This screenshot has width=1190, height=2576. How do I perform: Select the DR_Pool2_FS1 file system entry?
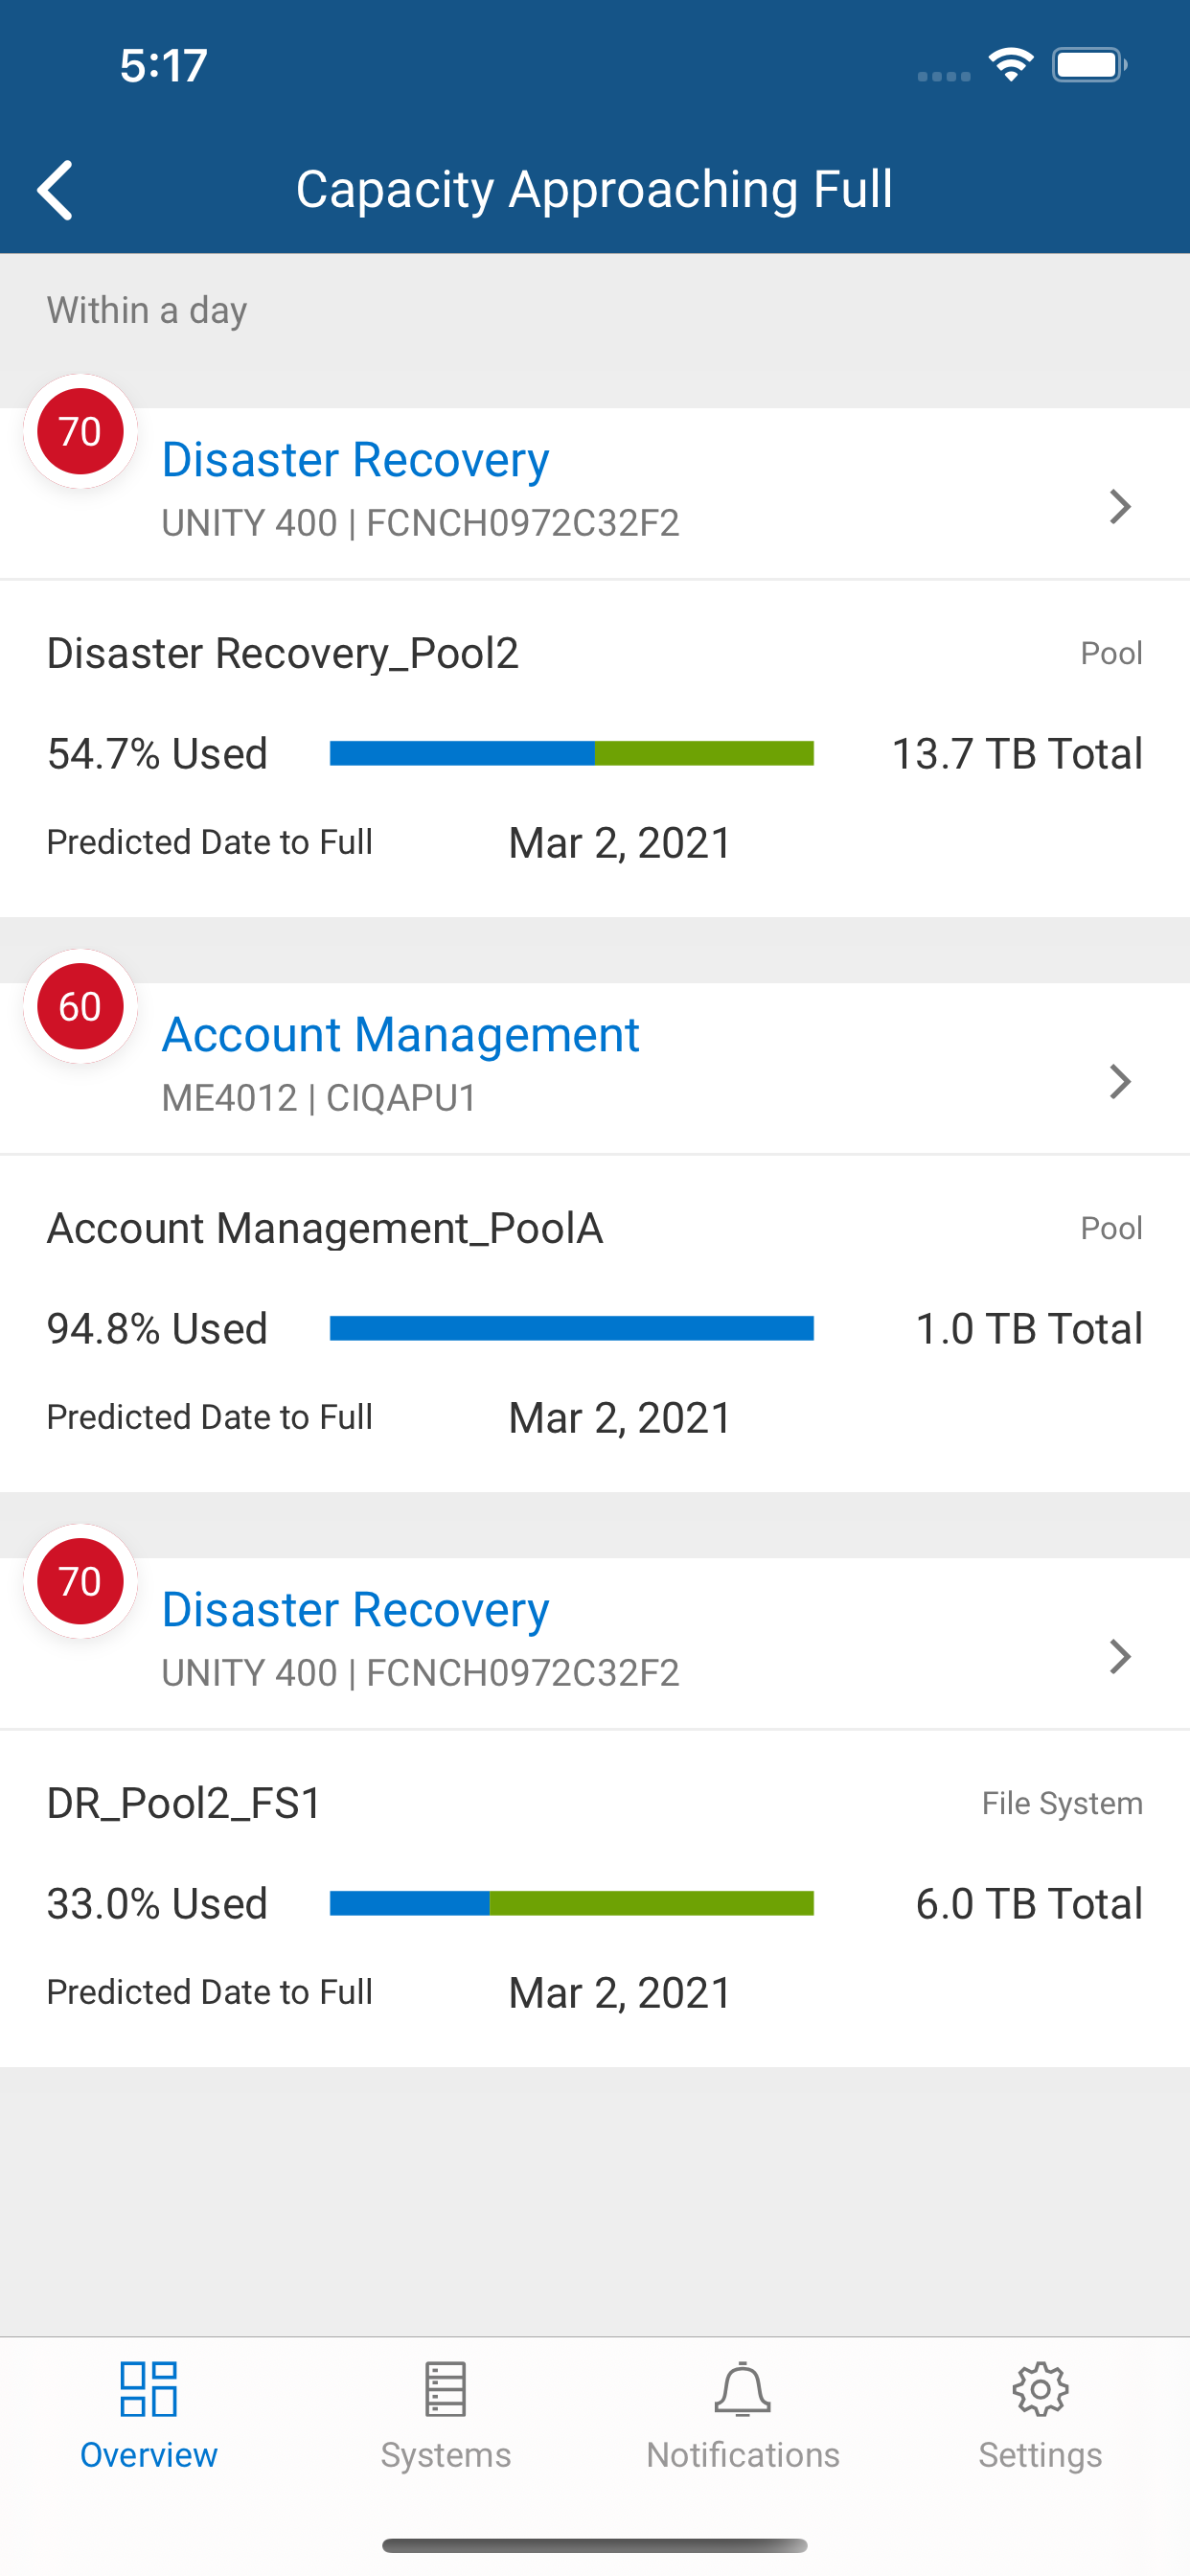pyautogui.click(x=185, y=1803)
